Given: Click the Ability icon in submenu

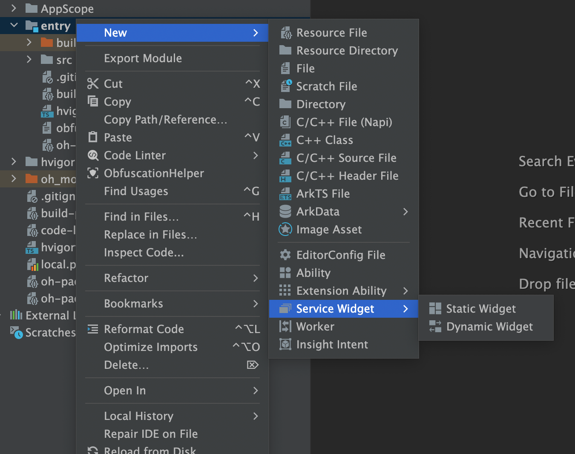Looking at the screenshot, I should [x=285, y=273].
